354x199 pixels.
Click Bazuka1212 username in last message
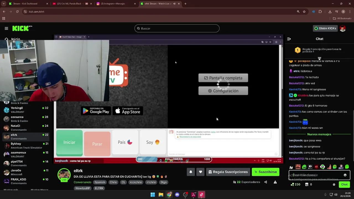pyautogui.click(x=296, y=159)
